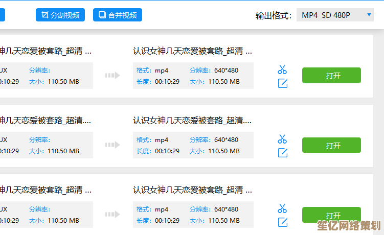Screen dimensions: 384x235
Task: Click the merge video (合并视频) button
Action: 118,15
